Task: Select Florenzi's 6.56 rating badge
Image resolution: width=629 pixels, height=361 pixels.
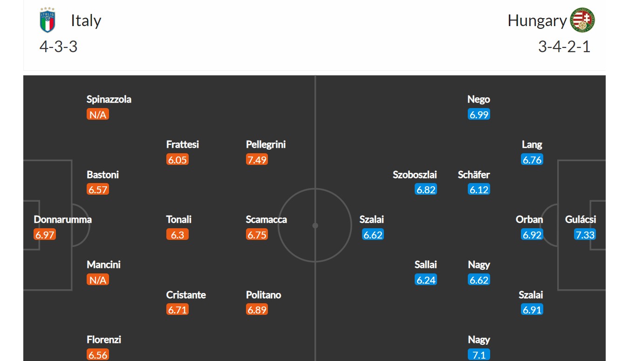Action: (x=98, y=355)
